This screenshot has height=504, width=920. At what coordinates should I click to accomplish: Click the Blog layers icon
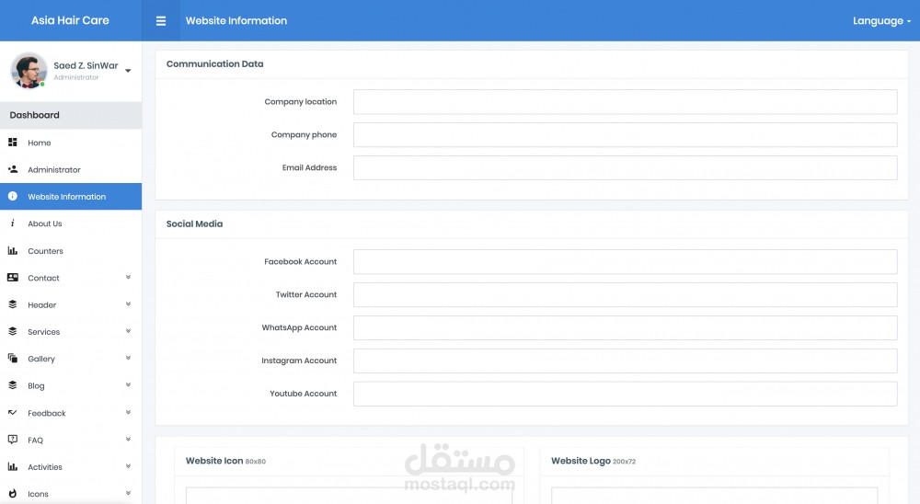[x=12, y=385]
